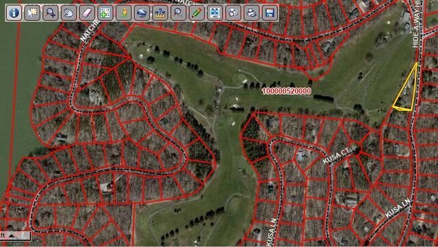438x247 pixels.
Task: Open the add selection grid tool
Action: tap(105, 12)
